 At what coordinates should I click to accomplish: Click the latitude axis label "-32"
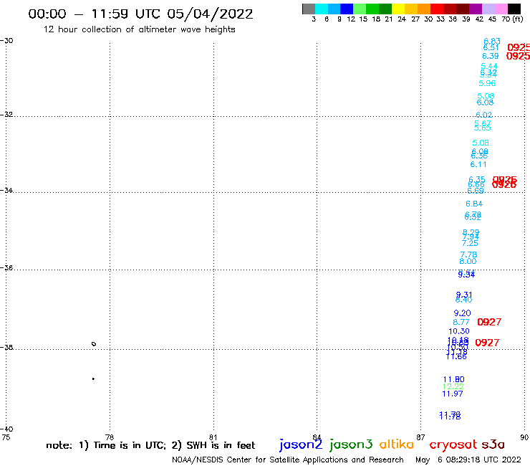(x=6, y=115)
